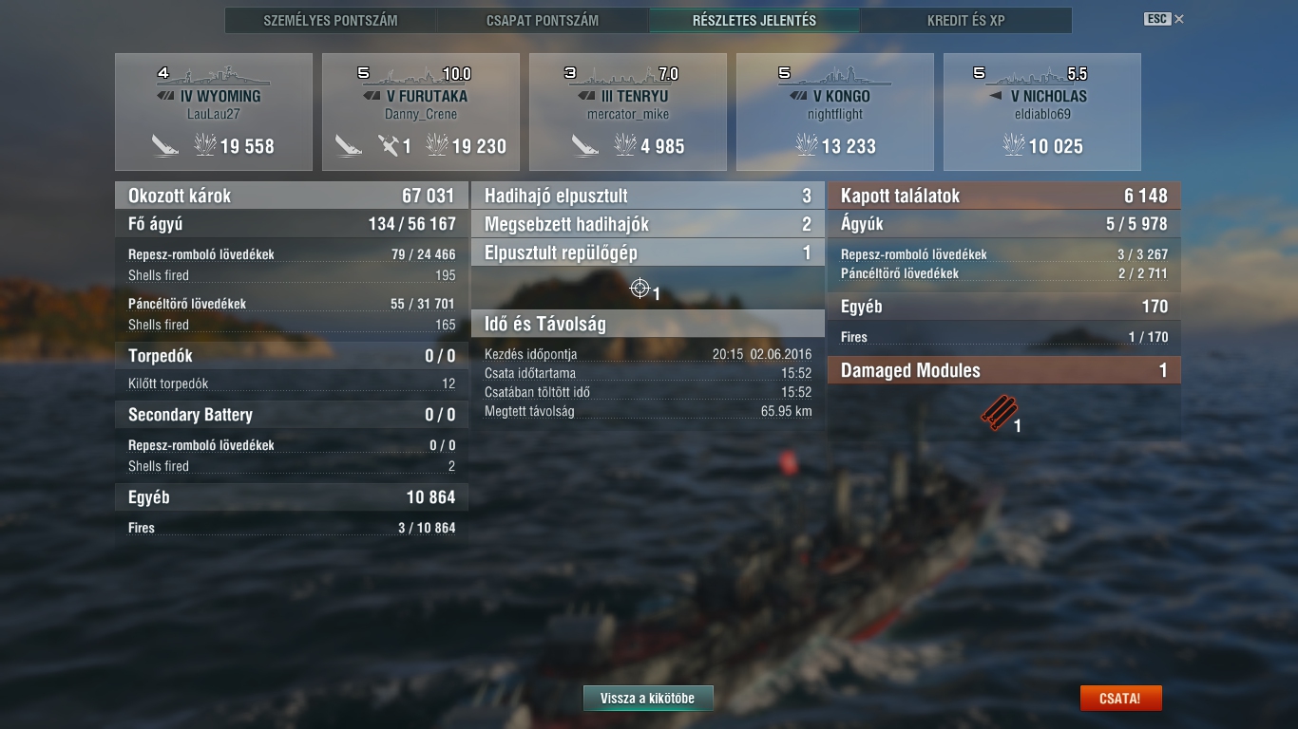Select the IV Wyoming ship card

point(214,112)
